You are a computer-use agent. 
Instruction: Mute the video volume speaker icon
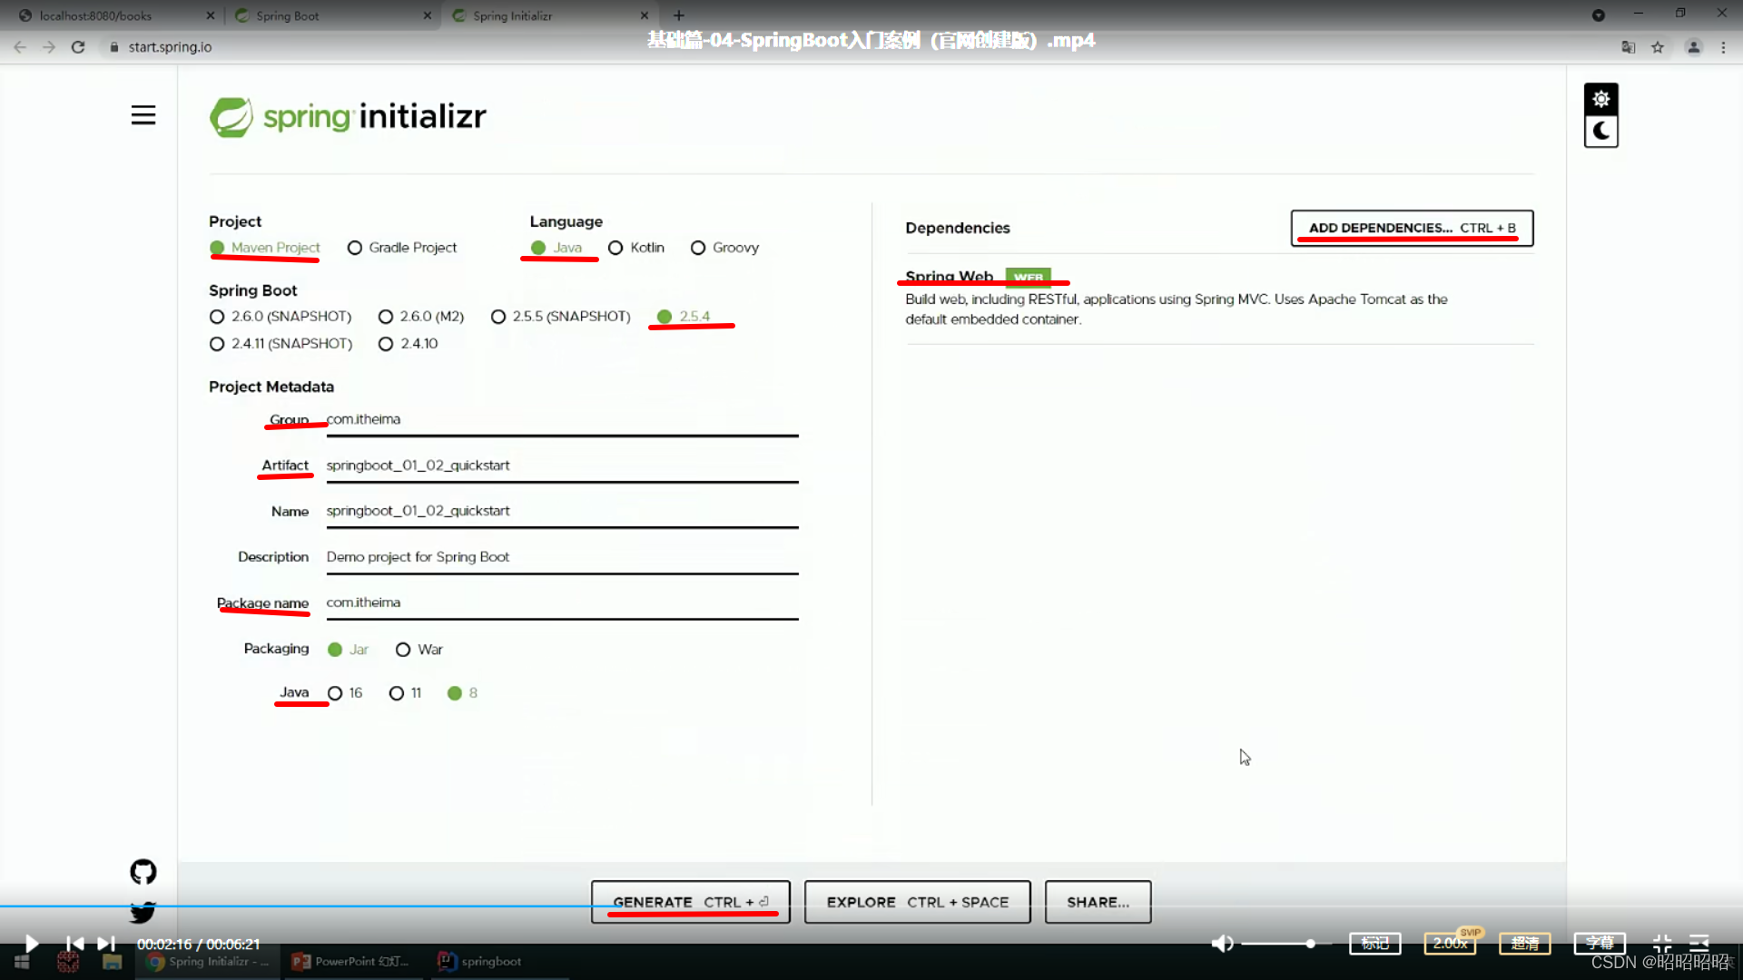(x=1223, y=944)
